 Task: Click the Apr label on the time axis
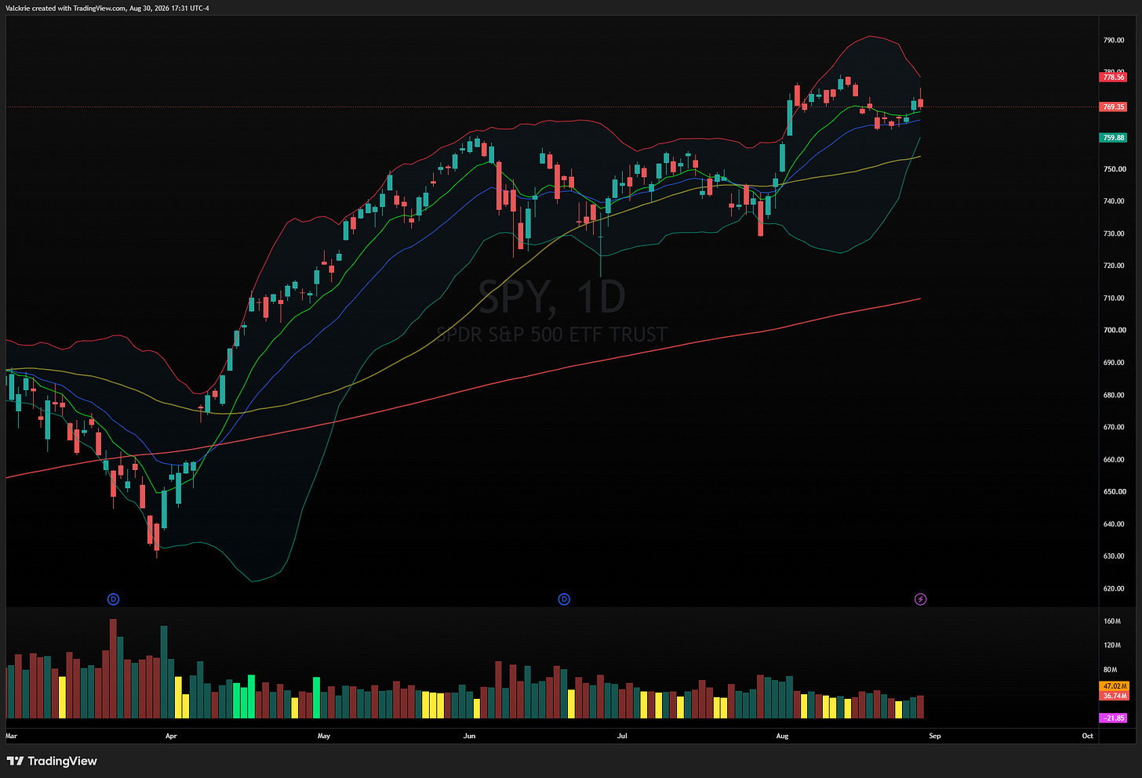171,736
